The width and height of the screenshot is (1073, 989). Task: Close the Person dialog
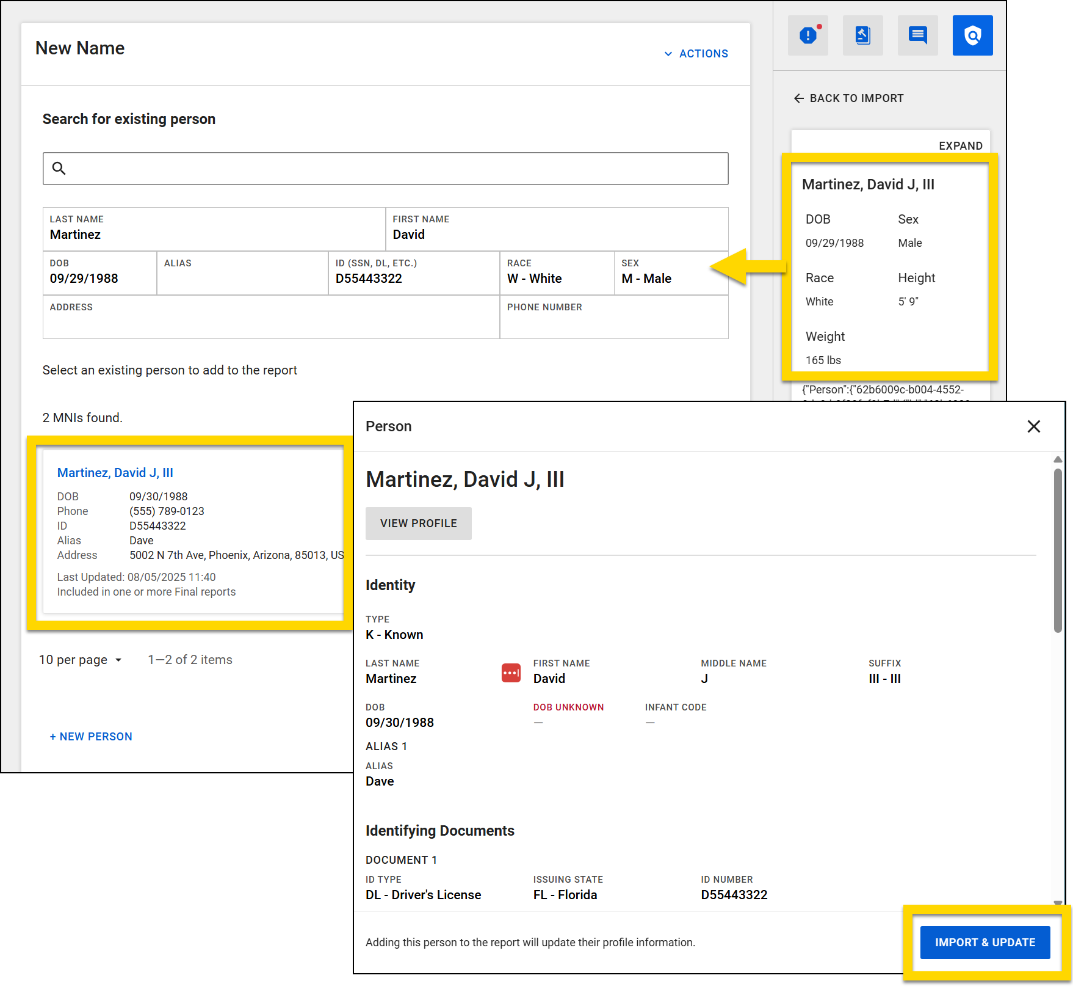1034,426
